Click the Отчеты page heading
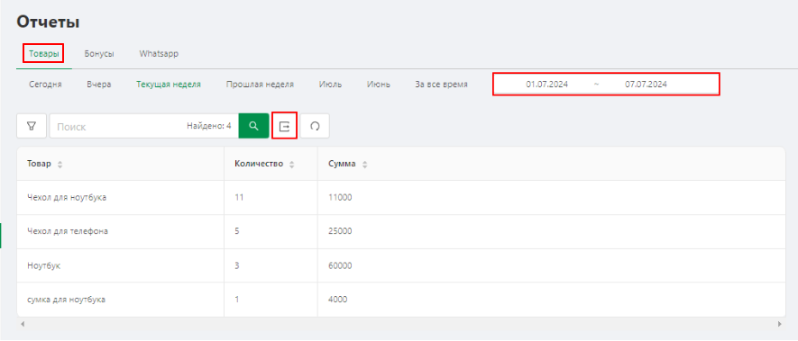The height and width of the screenshot is (341, 798). click(x=48, y=22)
